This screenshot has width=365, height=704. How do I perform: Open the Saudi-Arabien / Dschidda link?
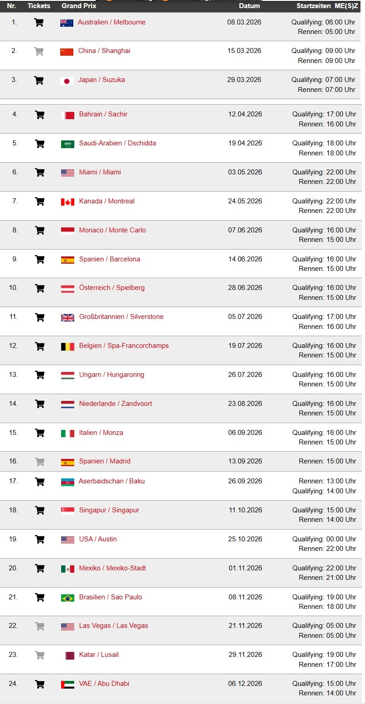click(x=117, y=143)
